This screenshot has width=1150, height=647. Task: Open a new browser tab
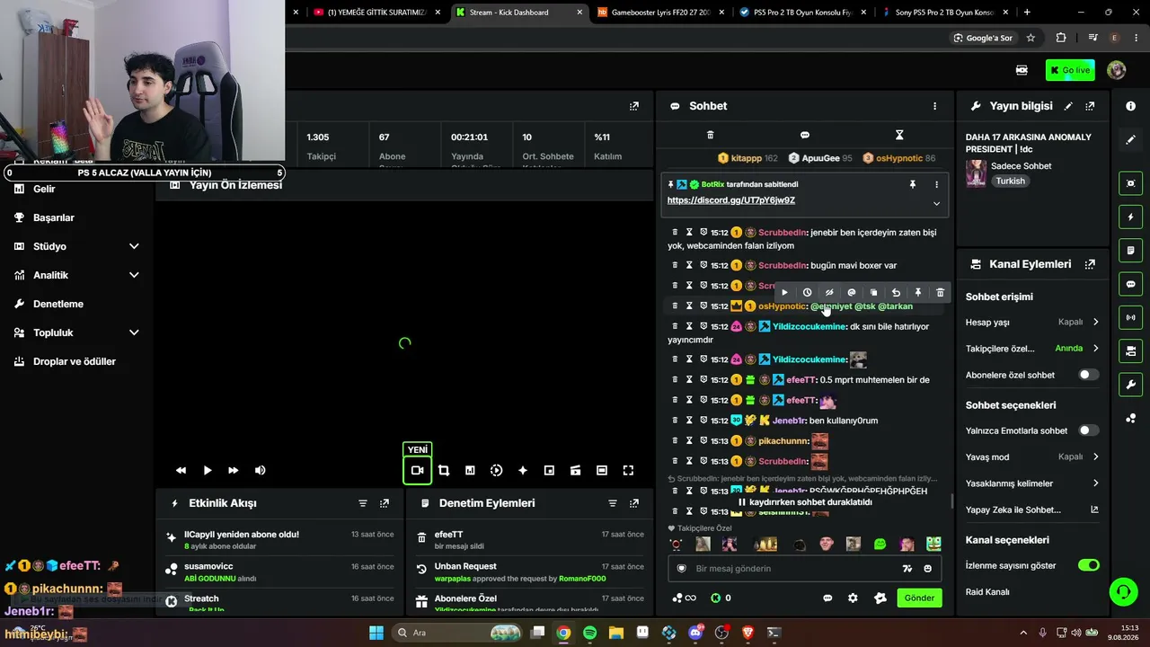click(x=1027, y=13)
